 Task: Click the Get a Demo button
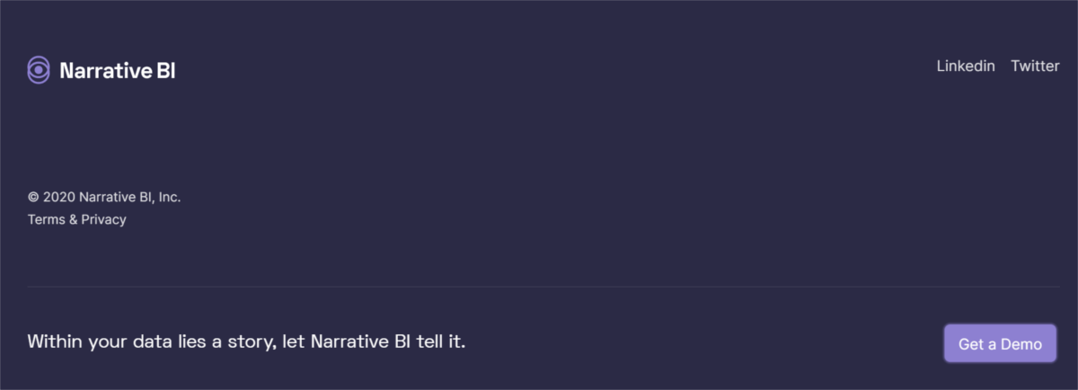pos(1000,343)
